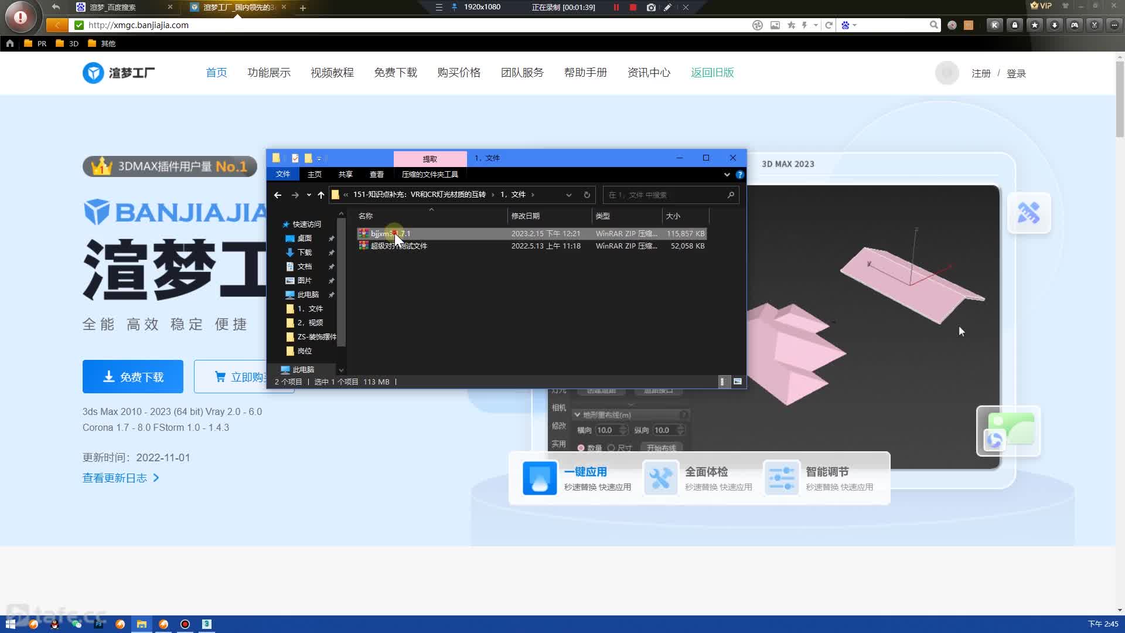Open the 3D bookmarks folder
The height and width of the screenshot is (633, 1125).
point(67,43)
